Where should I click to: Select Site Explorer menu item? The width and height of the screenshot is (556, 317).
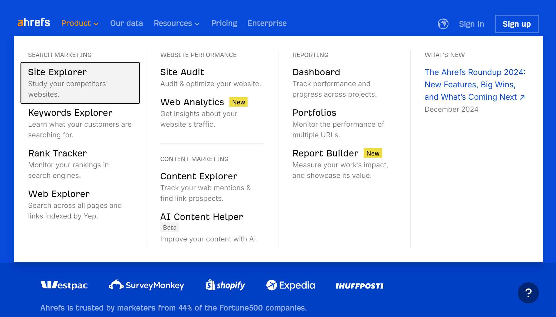click(80, 83)
